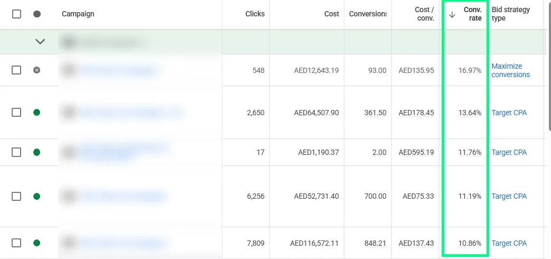Image resolution: width=551 pixels, height=259 pixels.
Task: Click the AED116,572.11 cost cell
Action: (x=314, y=243)
